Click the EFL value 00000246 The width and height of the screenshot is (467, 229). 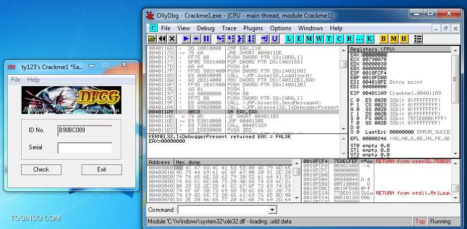point(374,139)
